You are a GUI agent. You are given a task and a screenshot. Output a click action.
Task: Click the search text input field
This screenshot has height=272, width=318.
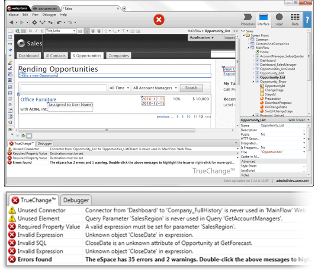(64, 88)
